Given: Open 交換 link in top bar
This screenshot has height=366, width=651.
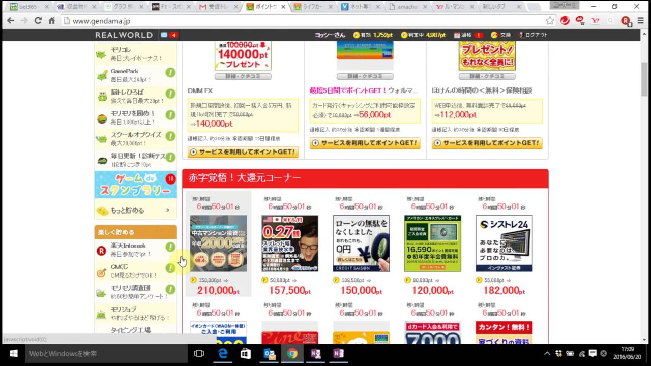Looking at the screenshot, I should pos(501,35).
